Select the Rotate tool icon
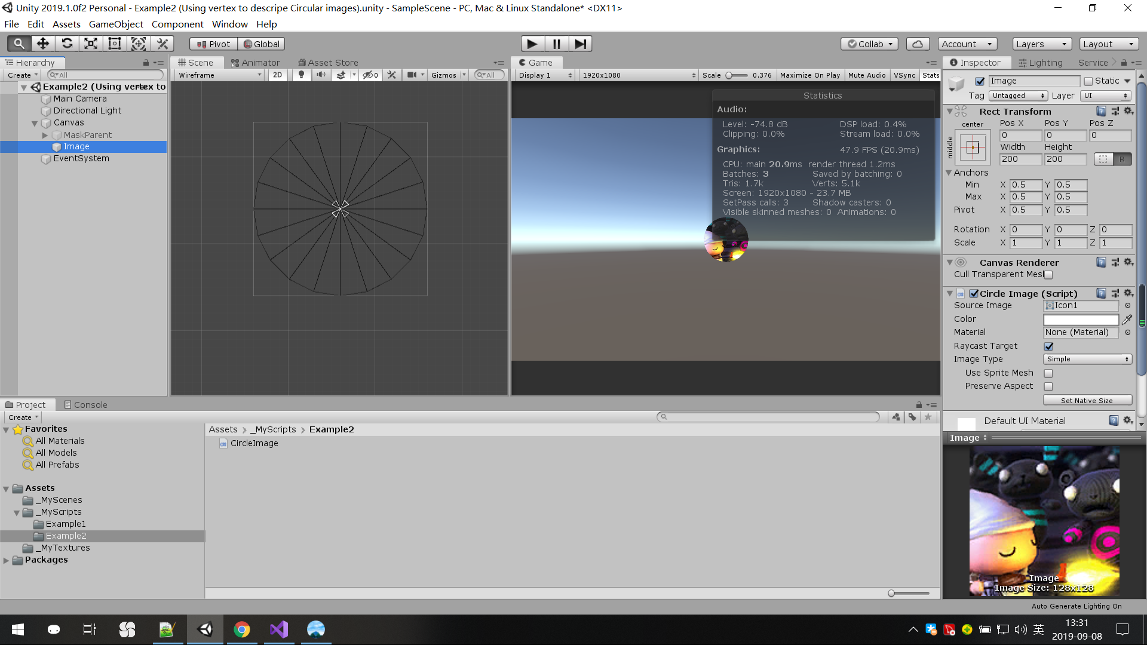The image size is (1147, 645). tap(67, 44)
